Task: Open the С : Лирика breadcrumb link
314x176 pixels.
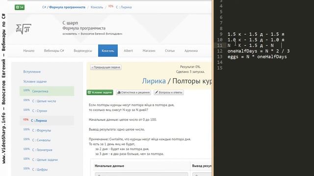Action: (x=124, y=7)
